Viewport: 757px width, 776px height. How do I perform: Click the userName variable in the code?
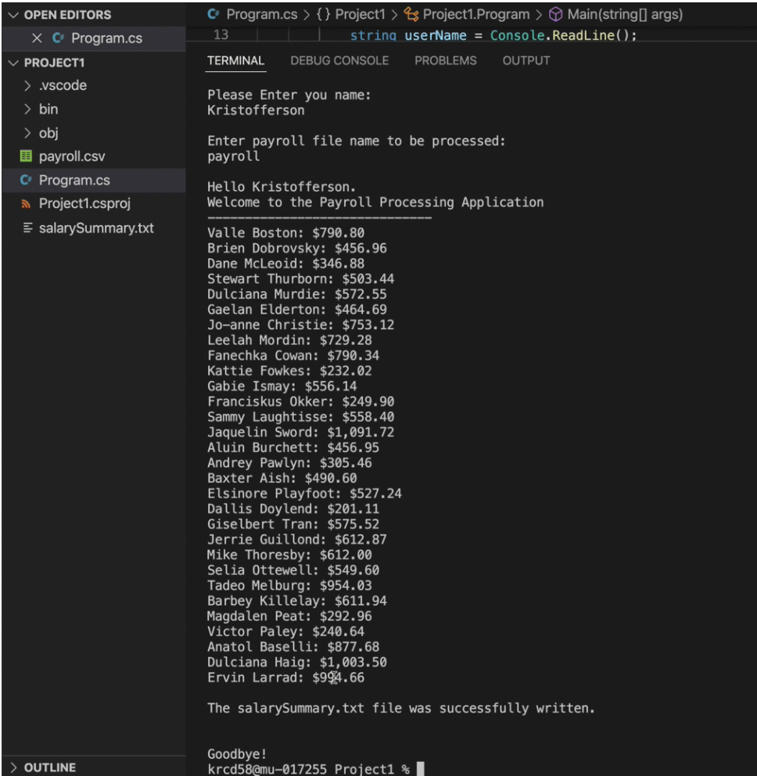point(436,36)
